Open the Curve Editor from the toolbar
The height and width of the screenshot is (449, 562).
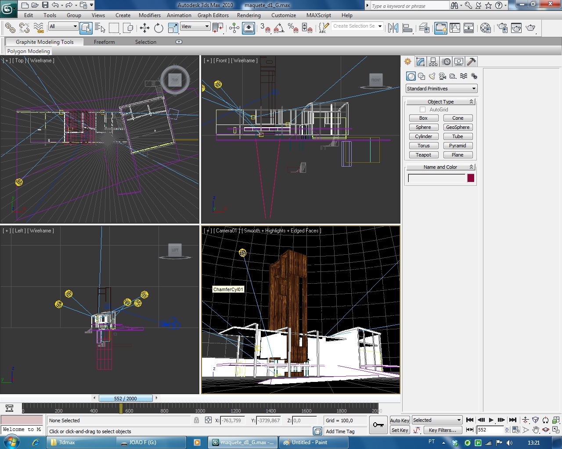click(455, 28)
